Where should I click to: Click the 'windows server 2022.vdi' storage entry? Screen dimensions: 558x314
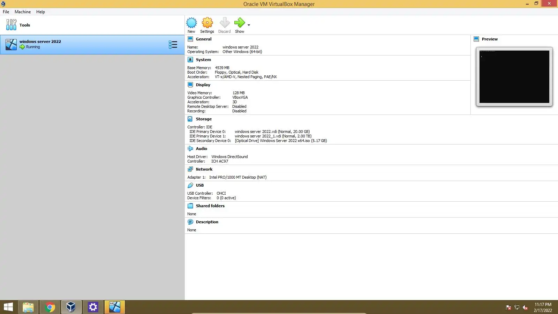(x=272, y=132)
